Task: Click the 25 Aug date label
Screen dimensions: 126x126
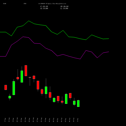Action: (x=29, y=120)
